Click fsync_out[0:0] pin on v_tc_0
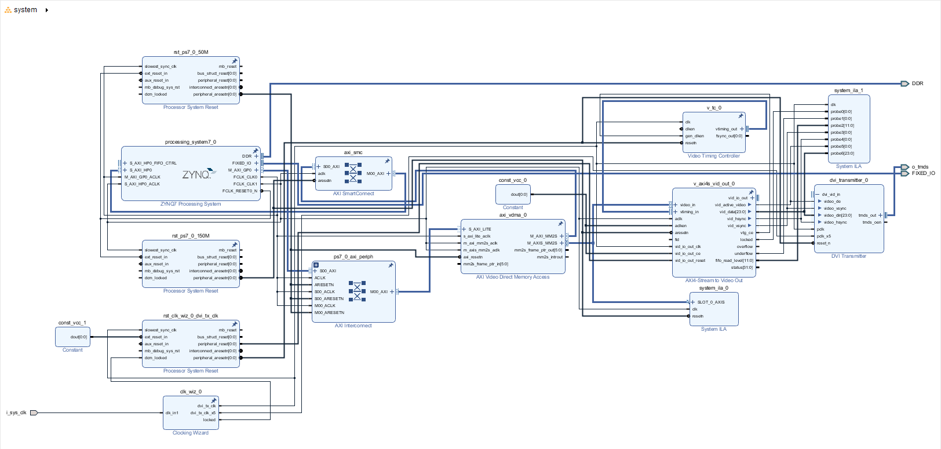The height and width of the screenshot is (449, 941). click(729, 136)
